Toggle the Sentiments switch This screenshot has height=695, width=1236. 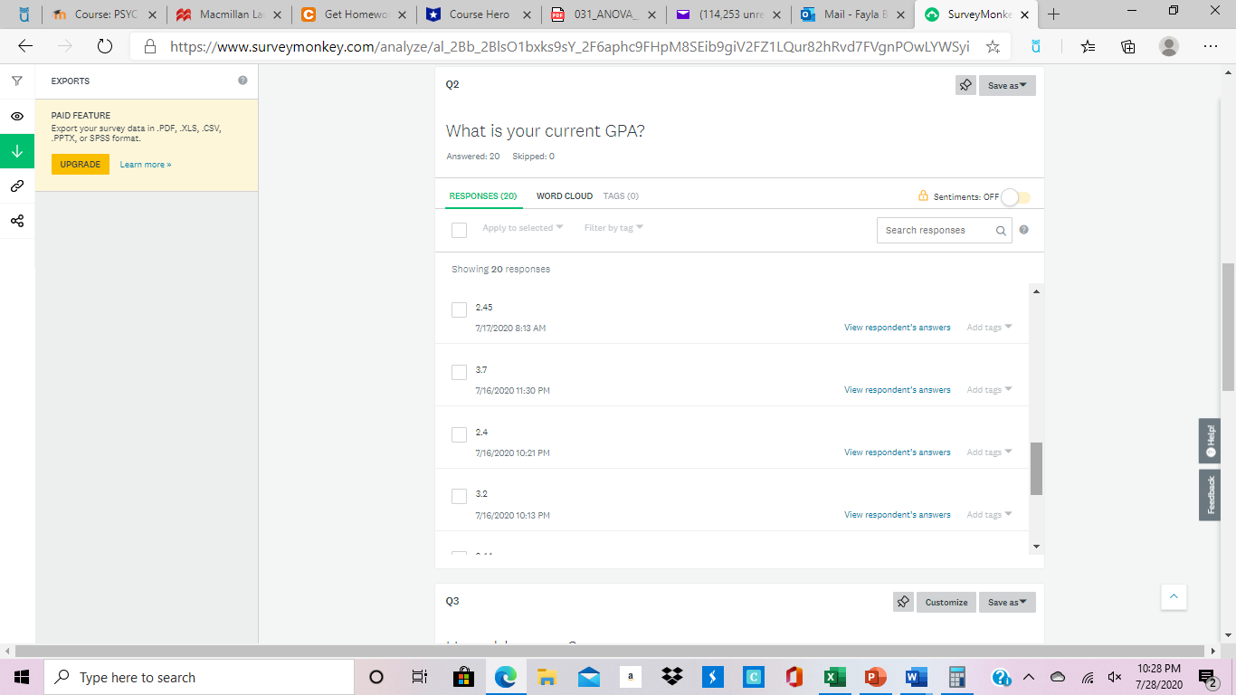point(1015,196)
